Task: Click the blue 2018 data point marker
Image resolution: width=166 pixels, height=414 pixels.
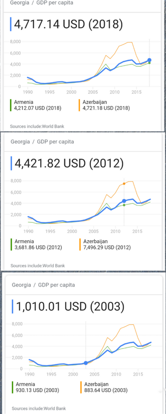Action: coord(149,60)
